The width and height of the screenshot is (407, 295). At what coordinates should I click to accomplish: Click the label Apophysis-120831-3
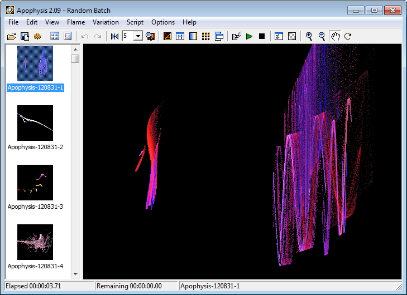click(35, 206)
